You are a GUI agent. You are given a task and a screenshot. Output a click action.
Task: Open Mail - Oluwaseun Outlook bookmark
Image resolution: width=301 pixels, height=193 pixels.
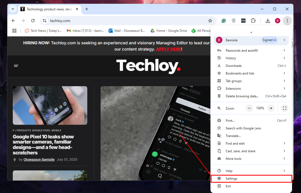tap(127, 31)
